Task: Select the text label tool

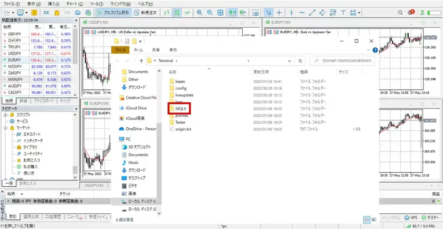Action: [343, 13]
